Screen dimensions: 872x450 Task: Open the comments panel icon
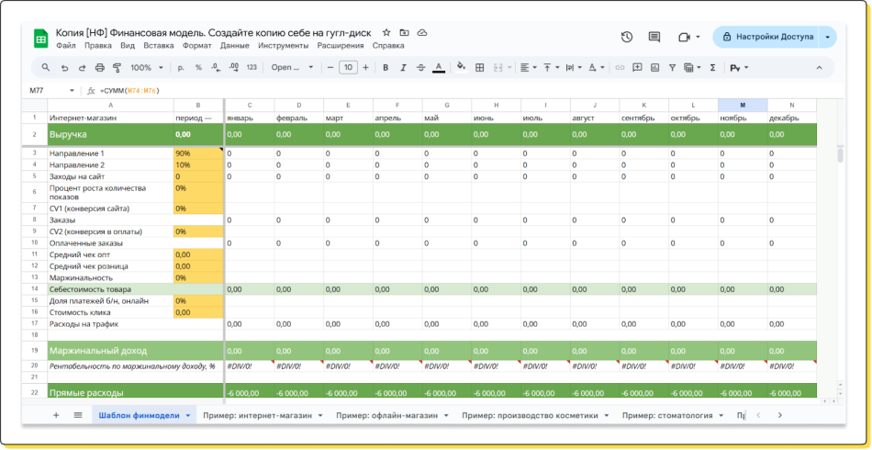(x=654, y=38)
